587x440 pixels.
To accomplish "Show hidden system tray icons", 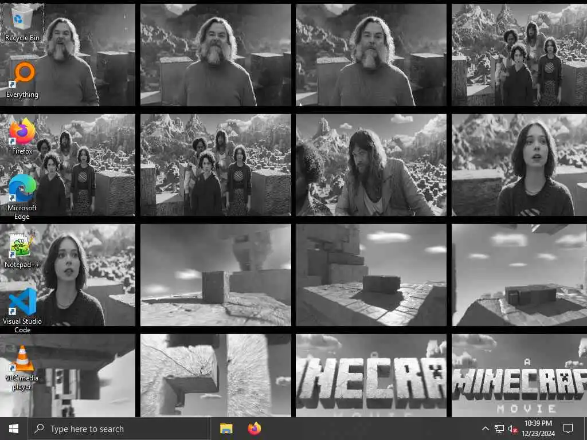I will 485,429.
